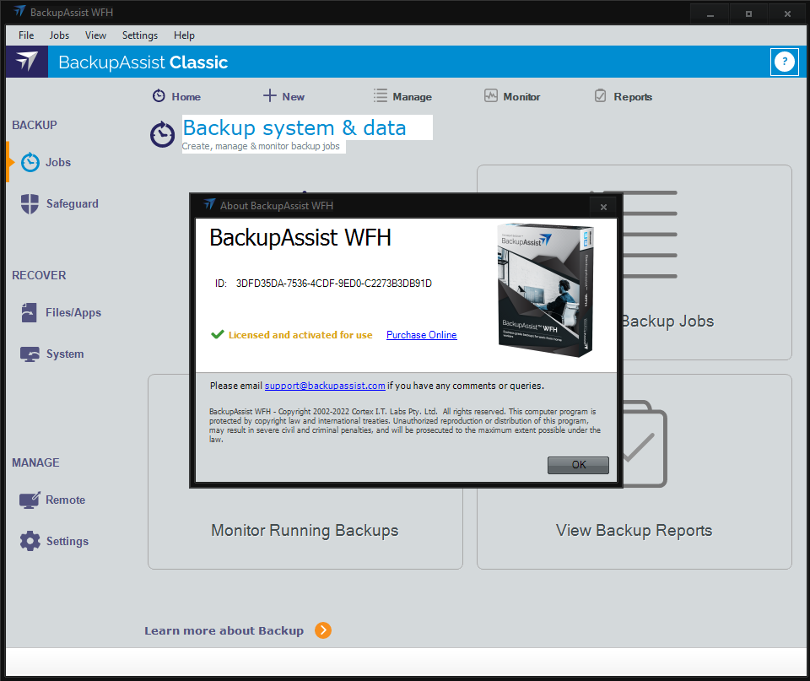Click the BackupAssist product box image
The height and width of the screenshot is (681, 810).
[546, 289]
